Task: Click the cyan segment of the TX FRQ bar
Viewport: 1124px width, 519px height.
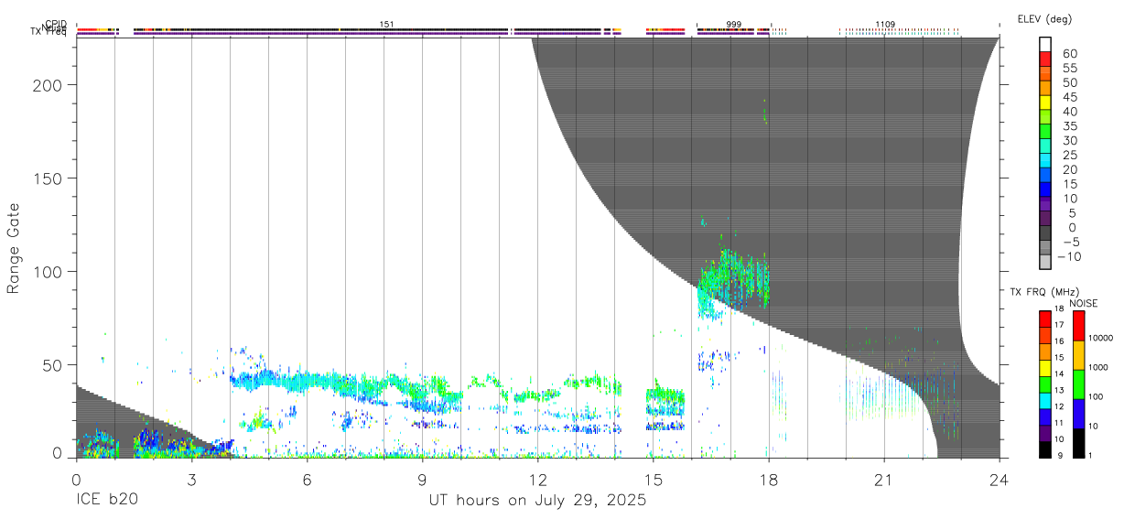Action: [x=1044, y=399]
